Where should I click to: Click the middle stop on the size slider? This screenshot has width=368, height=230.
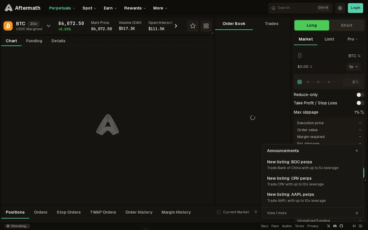coord(318,82)
